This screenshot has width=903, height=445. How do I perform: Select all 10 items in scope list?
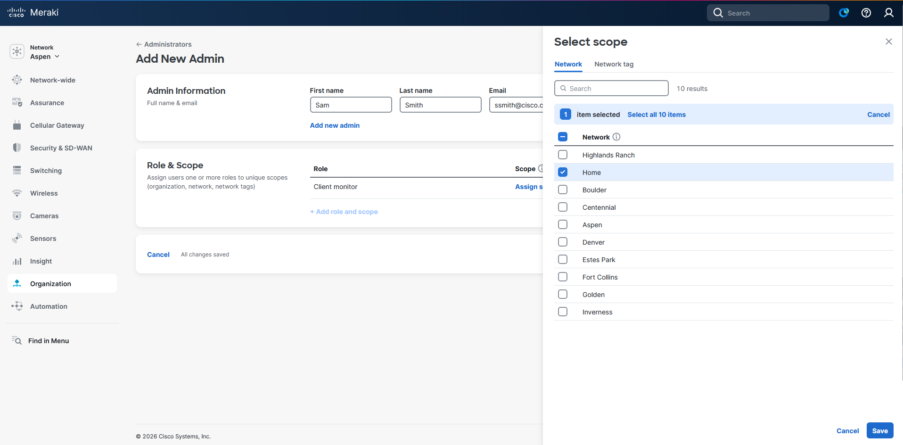[657, 114]
